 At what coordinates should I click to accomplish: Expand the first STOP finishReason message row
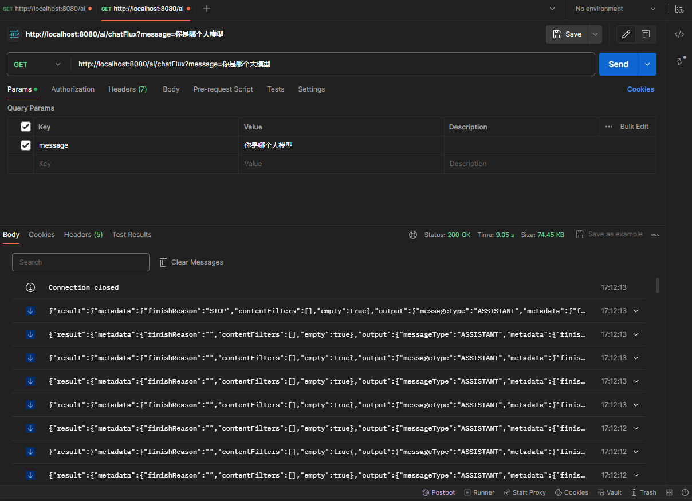(x=636, y=311)
